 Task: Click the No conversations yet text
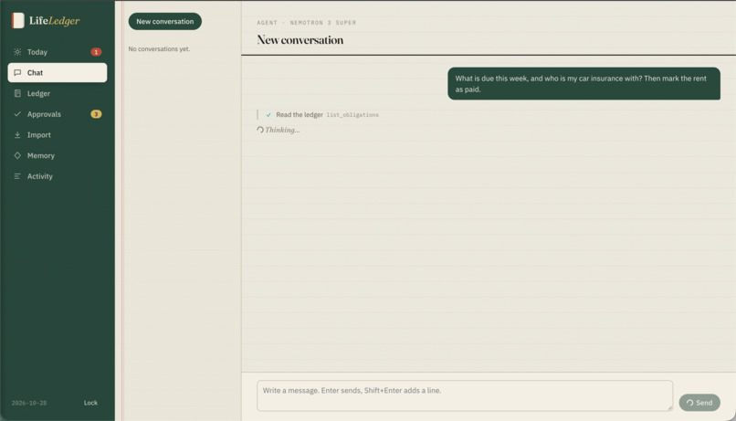pyautogui.click(x=159, y=48)
